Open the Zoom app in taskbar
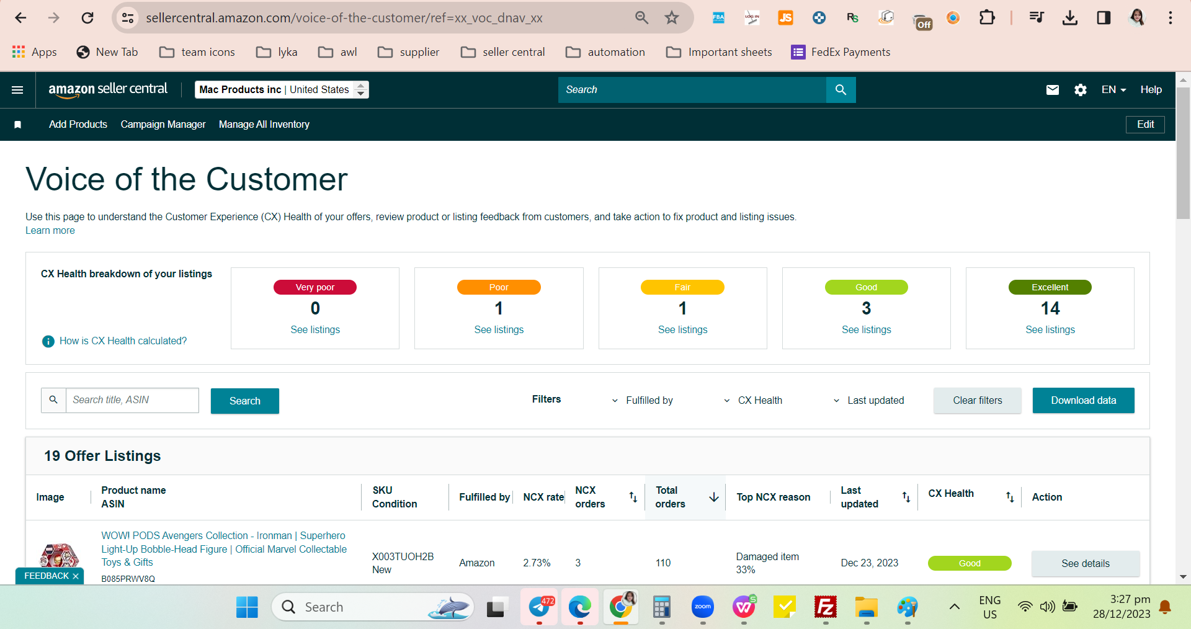This screenshot has width=1191, height=629. click(703, 607)
